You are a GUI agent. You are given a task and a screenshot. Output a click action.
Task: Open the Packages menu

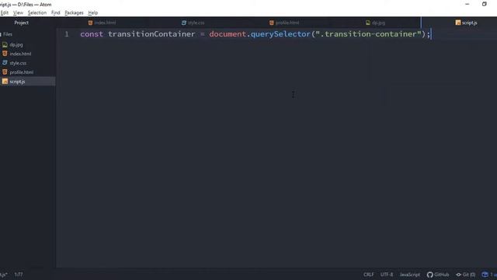(74, 12)
